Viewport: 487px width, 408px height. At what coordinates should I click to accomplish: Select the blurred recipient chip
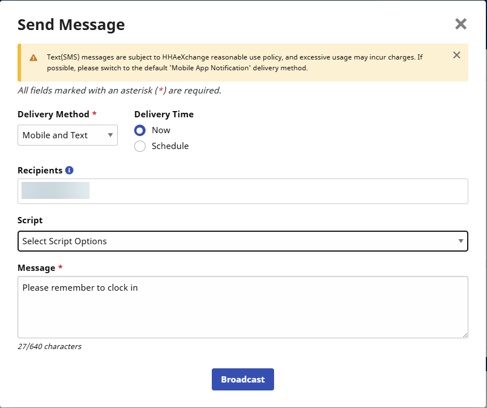click(x=55, y=190)
